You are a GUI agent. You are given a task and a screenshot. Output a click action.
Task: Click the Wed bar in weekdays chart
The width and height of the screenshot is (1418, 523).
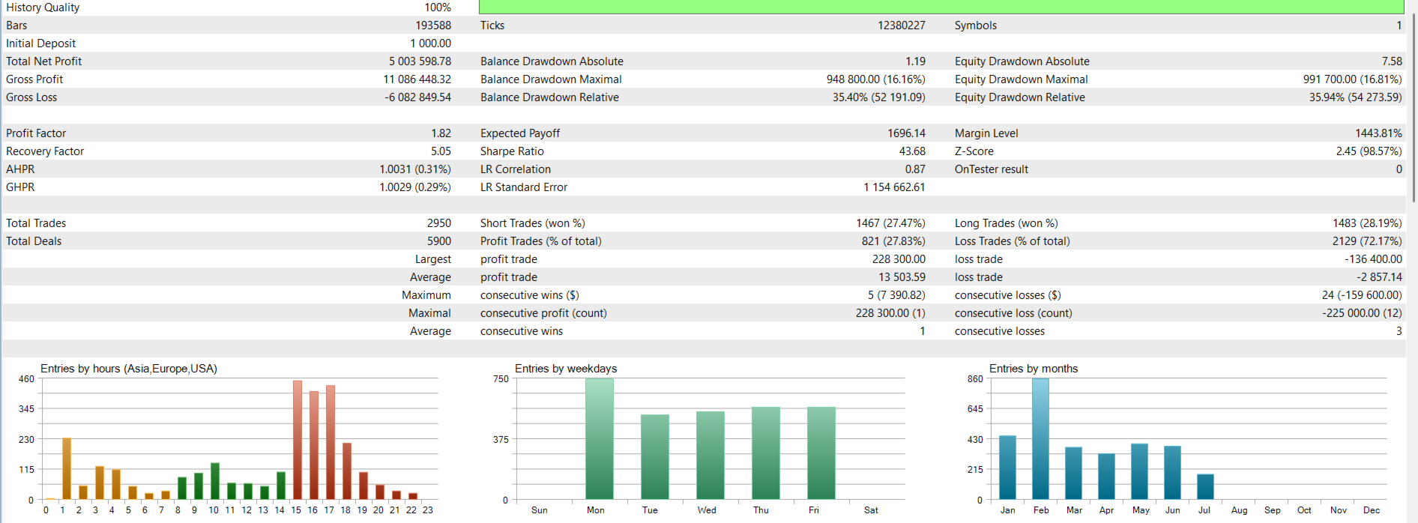(710, 456)
